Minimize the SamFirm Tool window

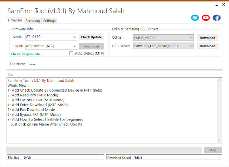pyautogui.click(x=216, y=5)
